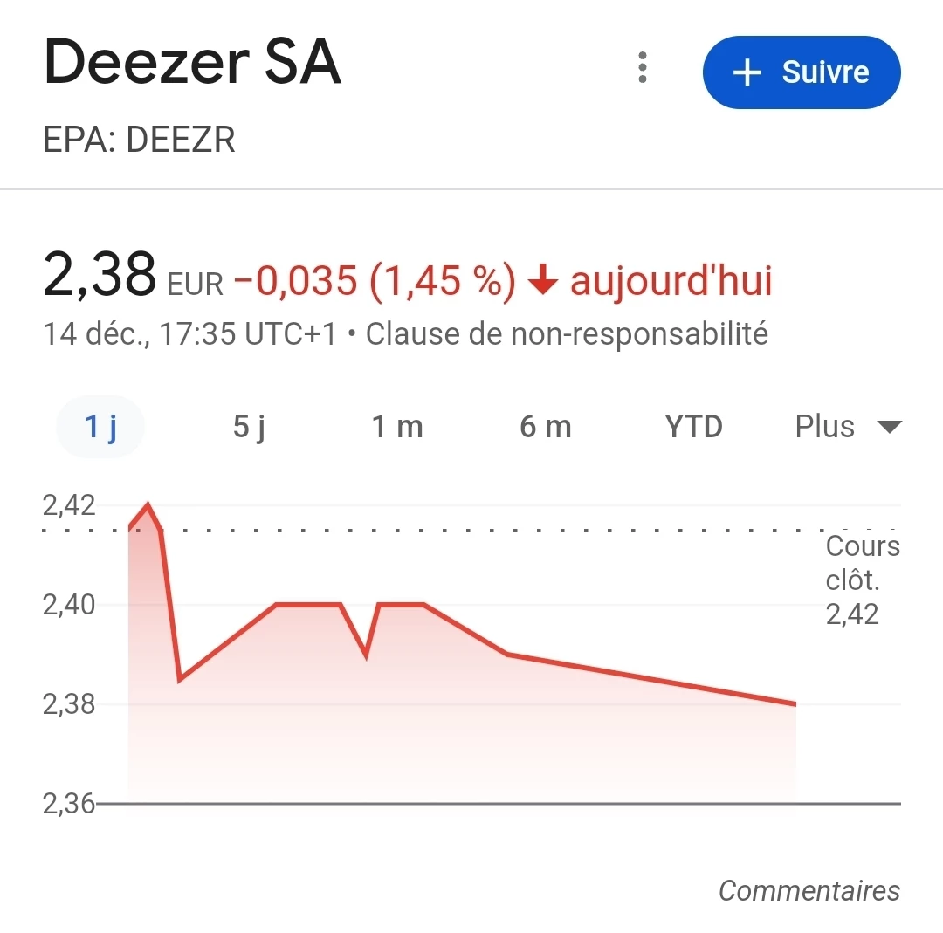
Task: Click the Commentaires link
Action: [x=809, y=890]
